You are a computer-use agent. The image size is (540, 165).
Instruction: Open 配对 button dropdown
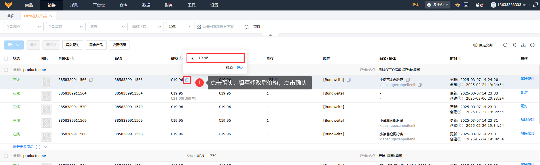[14, 45]
